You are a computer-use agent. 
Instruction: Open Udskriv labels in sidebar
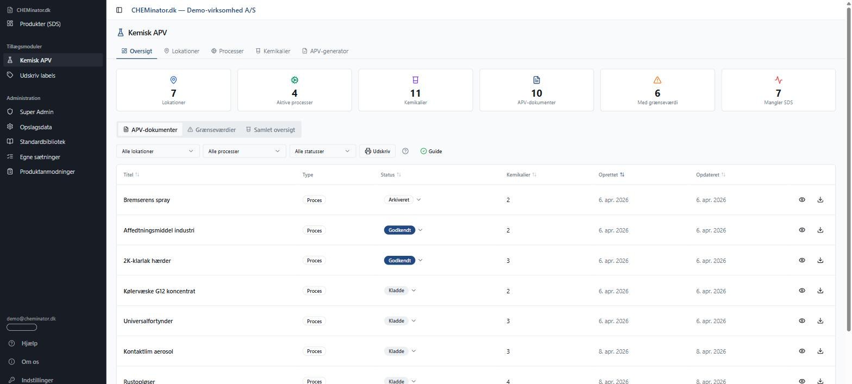click(53, 75)
